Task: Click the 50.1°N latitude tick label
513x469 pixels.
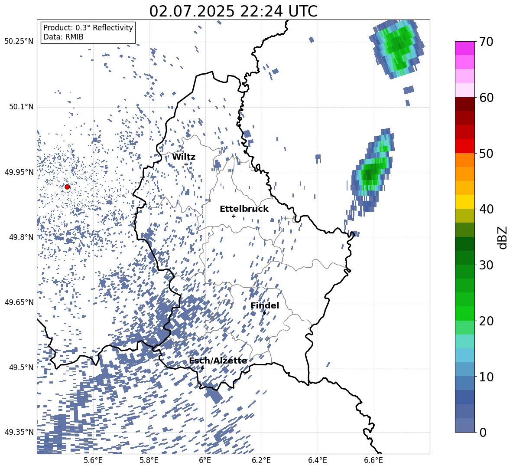Action: coord(21,107)
